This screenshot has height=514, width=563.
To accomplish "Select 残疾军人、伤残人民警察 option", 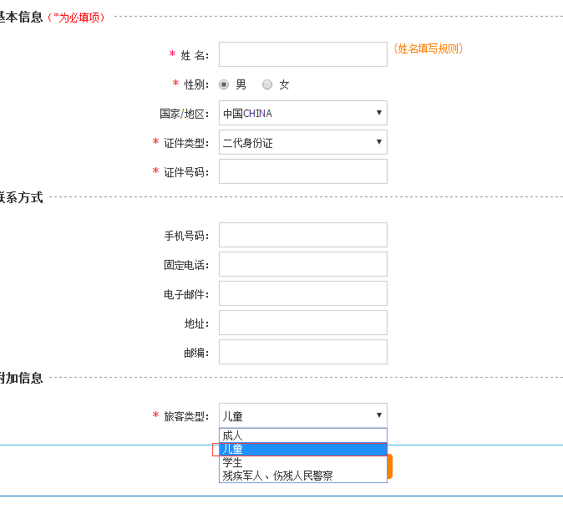I will 302,476.
